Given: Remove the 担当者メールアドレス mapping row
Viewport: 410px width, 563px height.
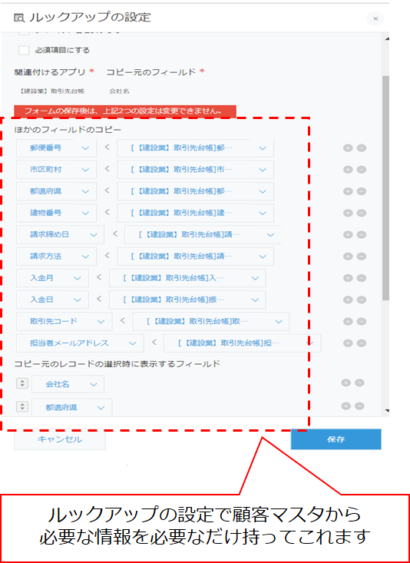Looking at the screenshot, I should point(361,343).
